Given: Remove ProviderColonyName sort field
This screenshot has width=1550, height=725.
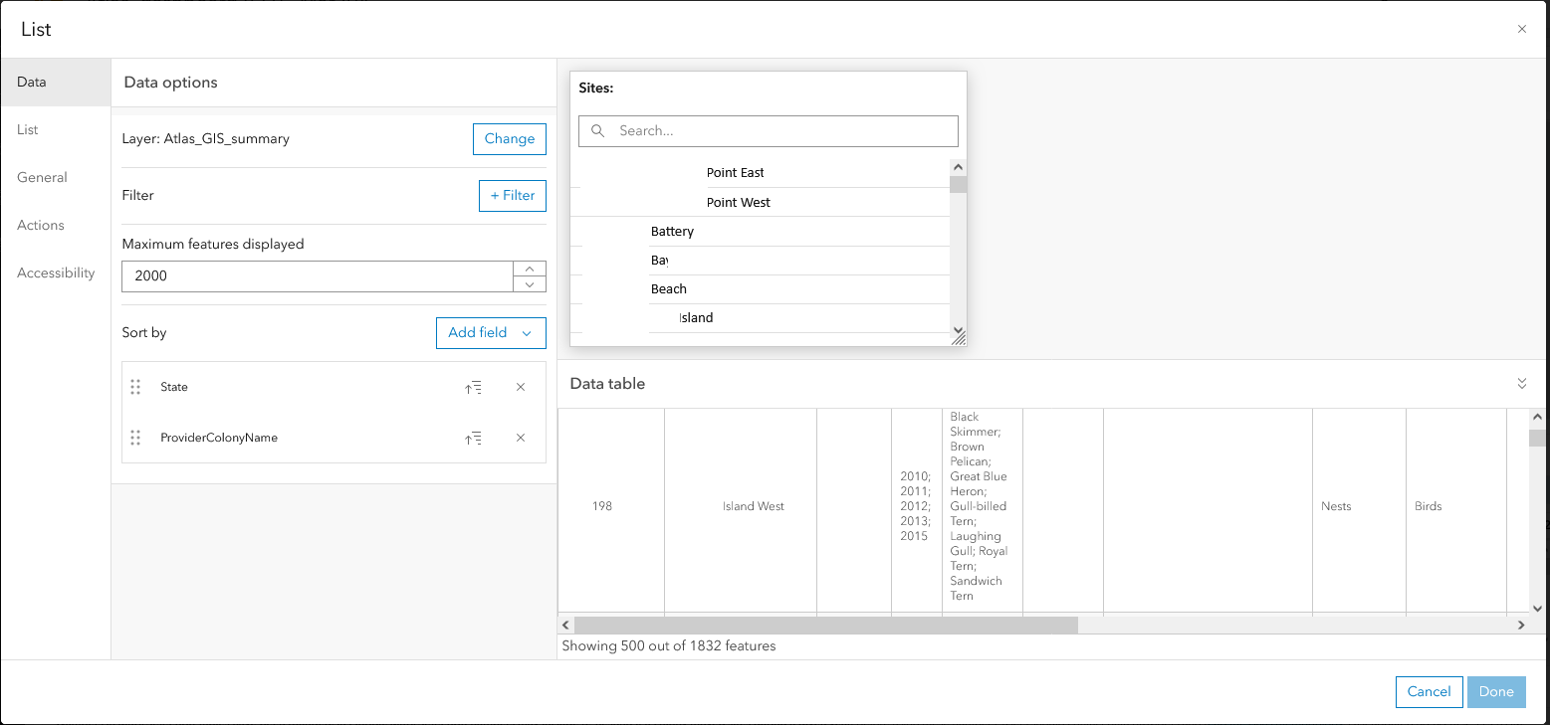Looking at the screenshot, I should (x=521, y=439).
